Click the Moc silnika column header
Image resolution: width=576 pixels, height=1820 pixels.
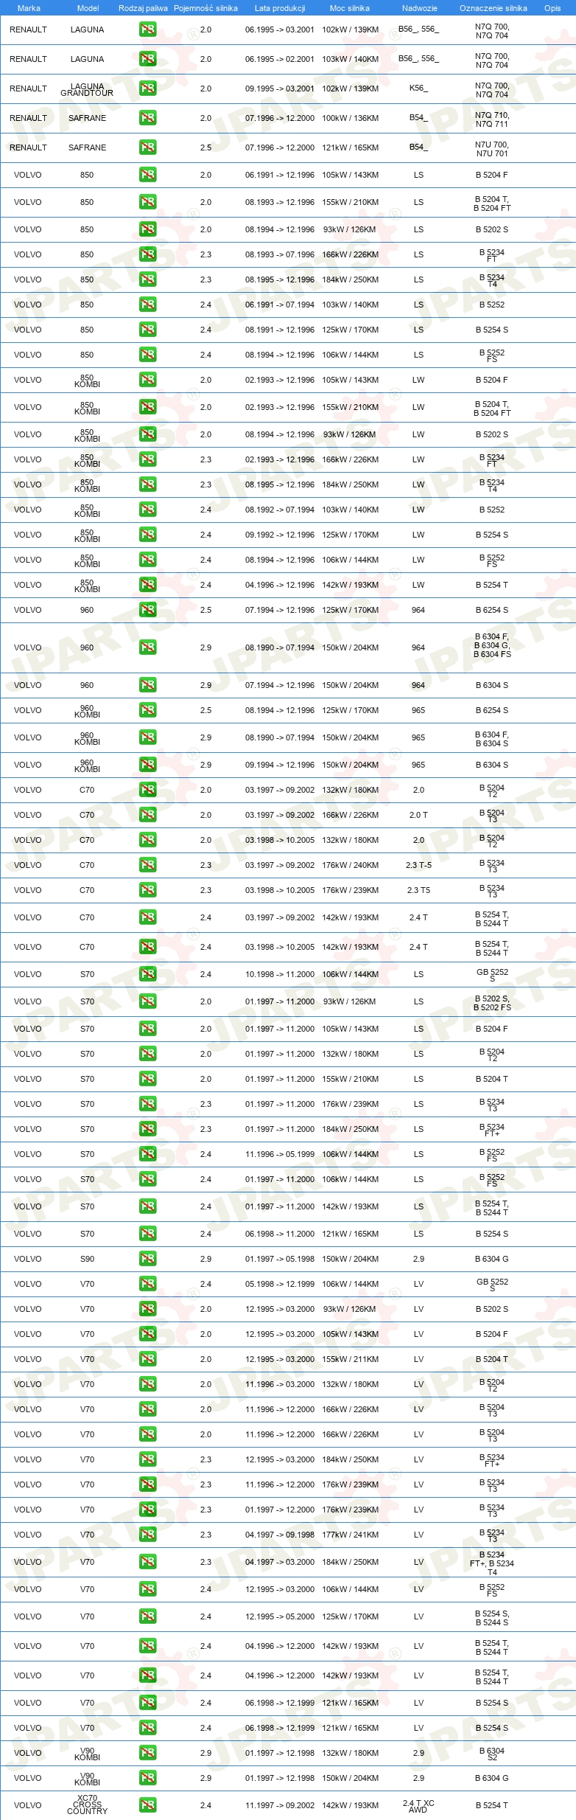350,8
